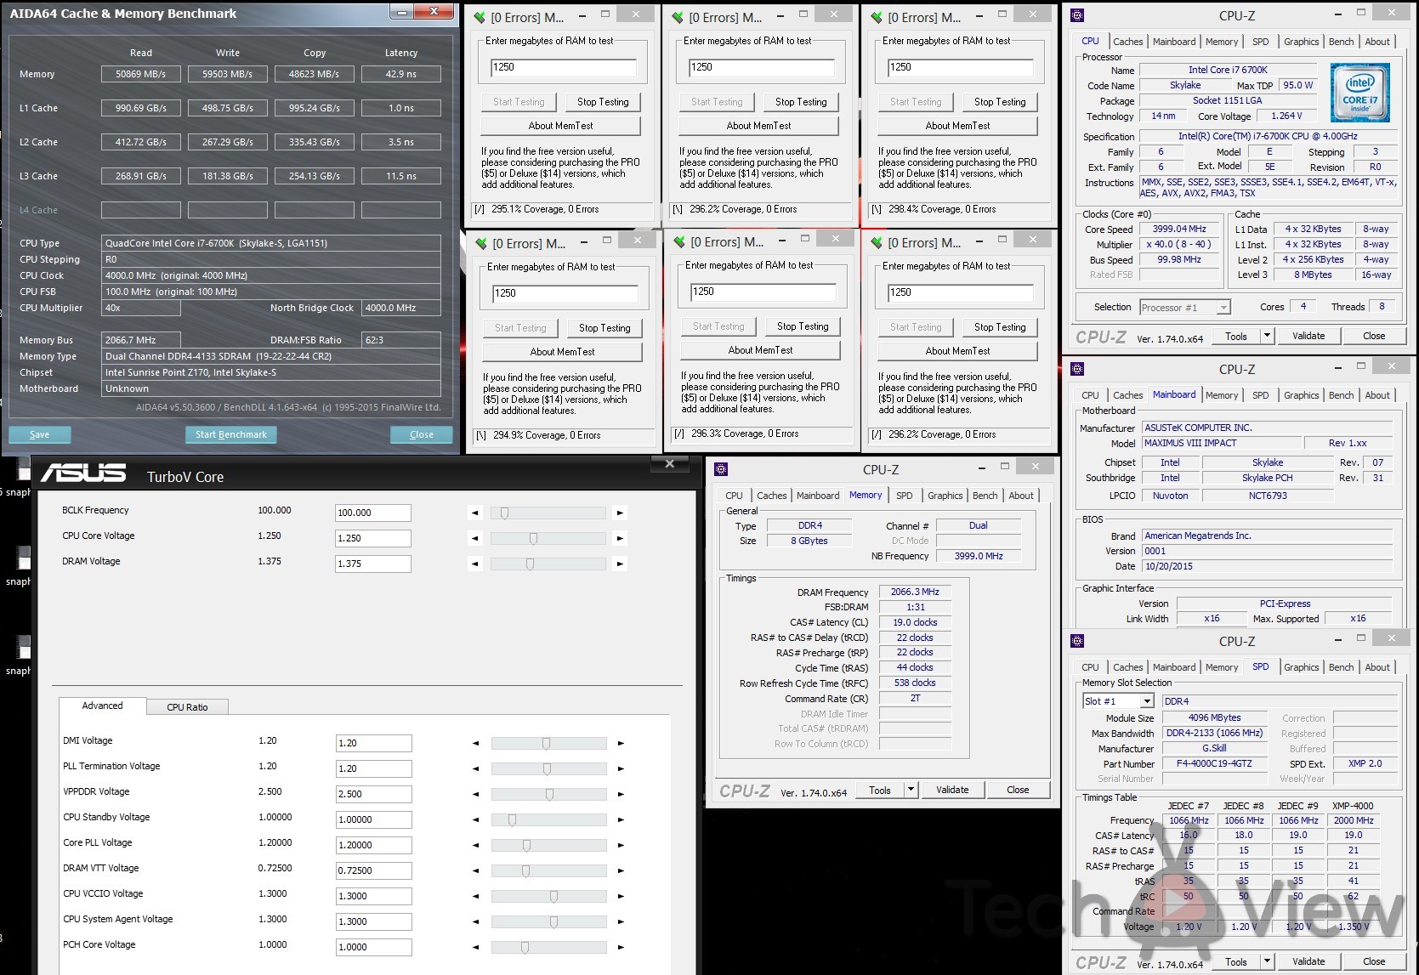The image size is (1419, 975).
Task: Switch to the CPU Ratio tab in TurboV Core
Action: point(187,707)
